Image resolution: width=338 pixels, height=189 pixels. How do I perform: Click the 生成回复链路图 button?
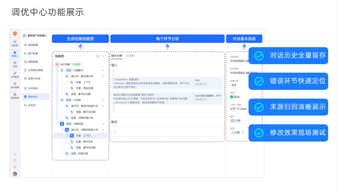pos(80,39)
